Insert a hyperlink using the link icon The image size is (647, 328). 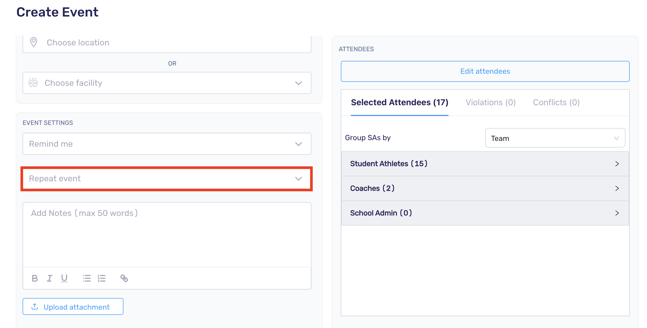coord(124,278)
